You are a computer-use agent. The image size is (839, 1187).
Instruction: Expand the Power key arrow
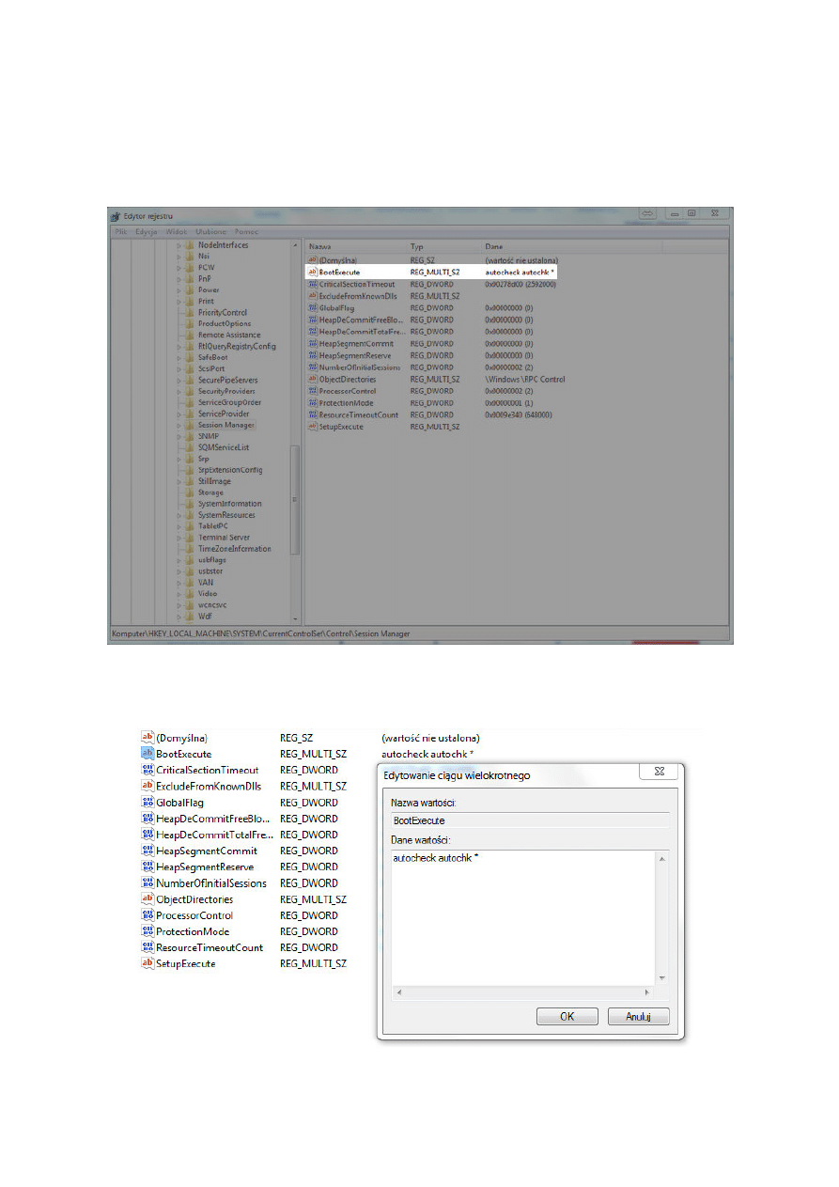coord(179,290)
